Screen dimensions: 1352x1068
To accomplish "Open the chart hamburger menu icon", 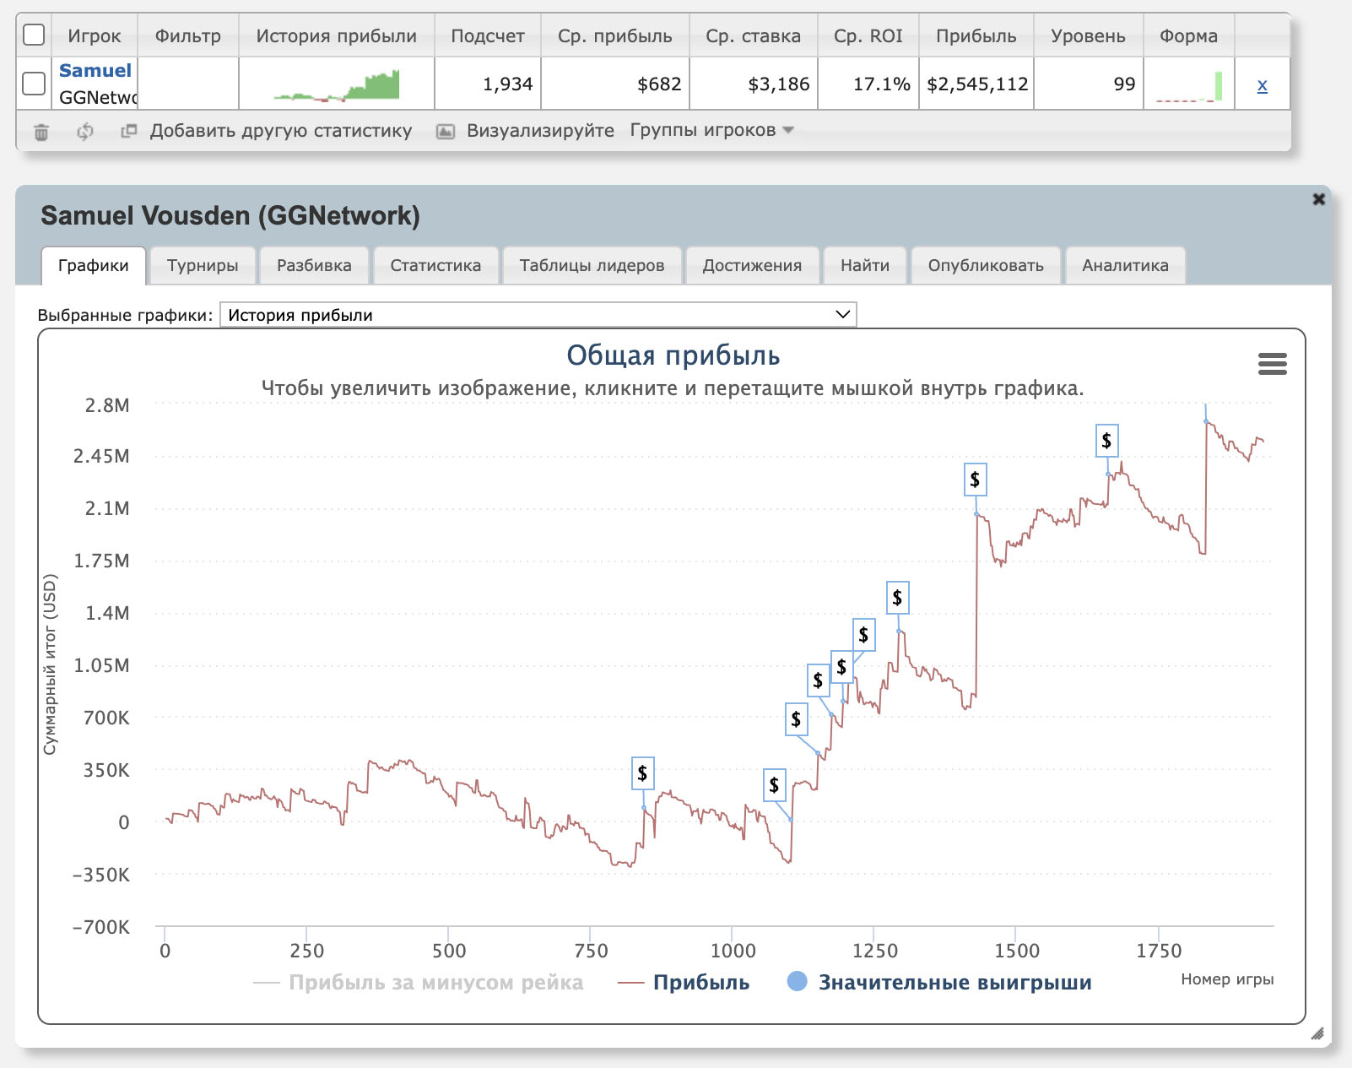I will [x=1272, y=364].
